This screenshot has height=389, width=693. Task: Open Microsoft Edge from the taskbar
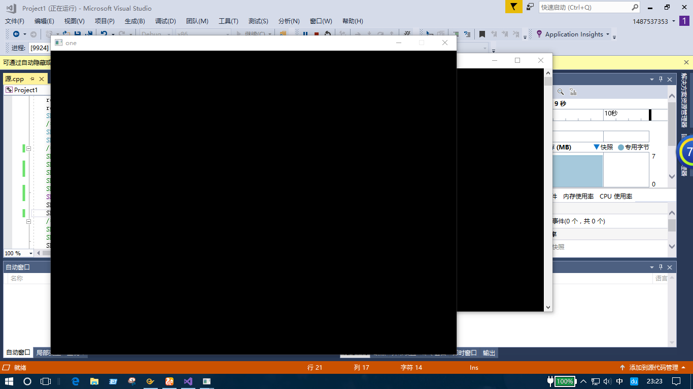[x=76, y=381]
